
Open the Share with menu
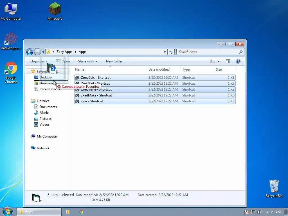tap(88, 61)
